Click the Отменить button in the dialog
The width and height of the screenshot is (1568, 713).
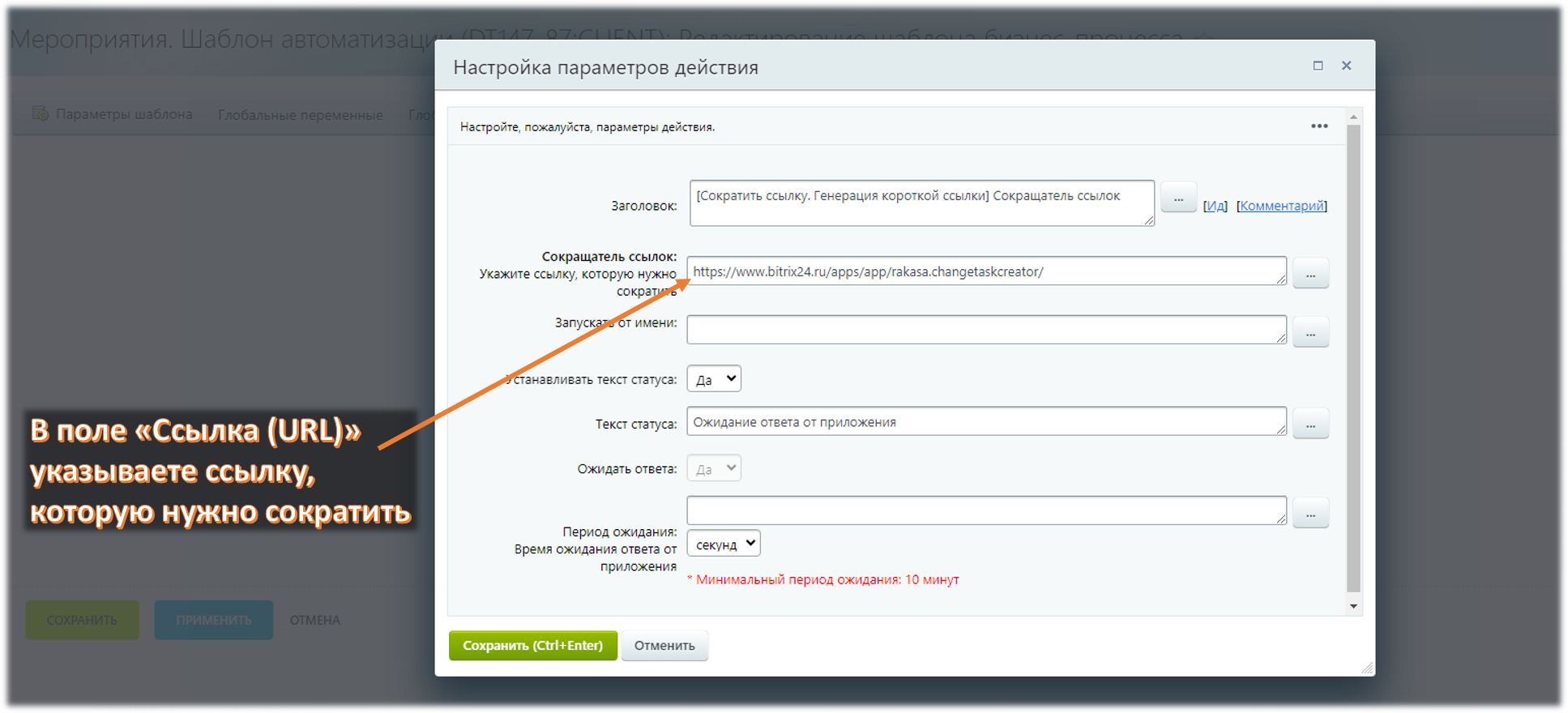pos(664,646)
